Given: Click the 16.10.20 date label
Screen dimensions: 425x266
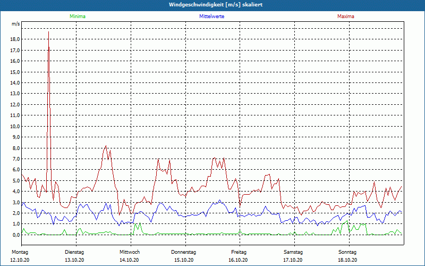Looking at the screenshot, I should pyautogui.click(x=238, y=260).
